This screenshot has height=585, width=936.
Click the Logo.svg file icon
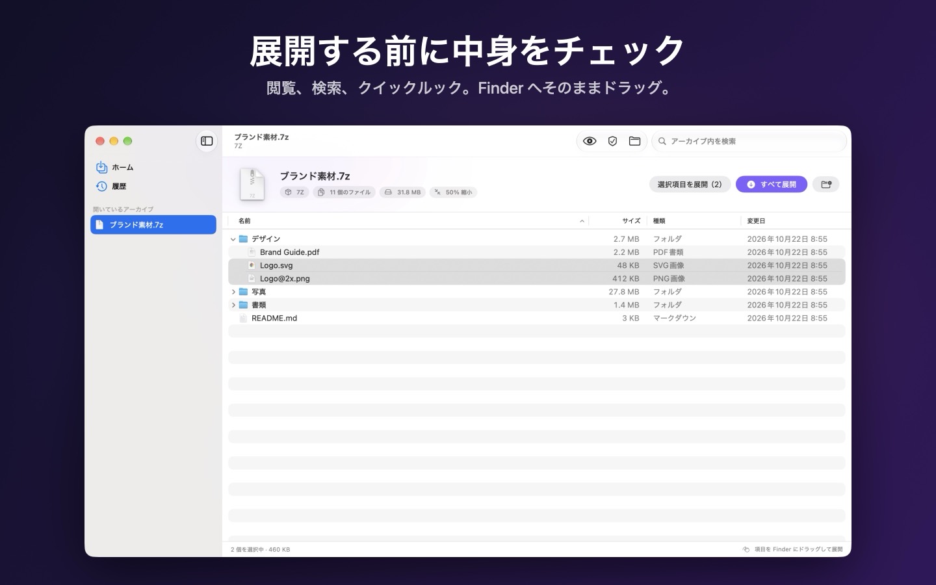(x=252, y=265)
